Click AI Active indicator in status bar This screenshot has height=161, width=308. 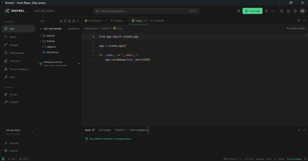(x=230, y=159)
